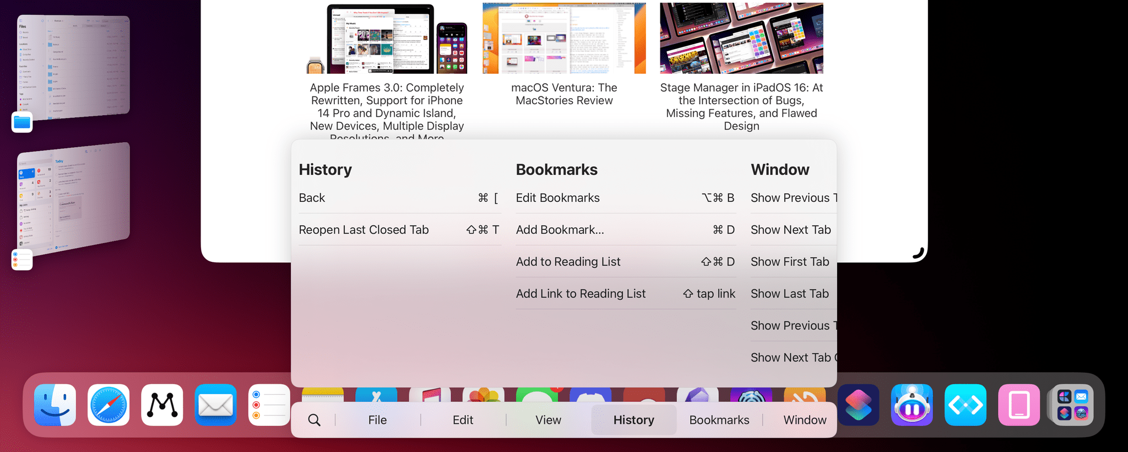This screenshot has height=452, width=1128.
Task: Open the Mail app in the Dock
Action: [215, 405]
